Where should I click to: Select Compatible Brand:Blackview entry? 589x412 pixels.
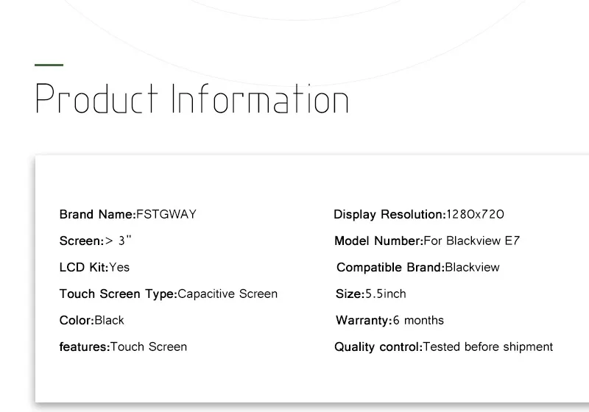point(418,267)
